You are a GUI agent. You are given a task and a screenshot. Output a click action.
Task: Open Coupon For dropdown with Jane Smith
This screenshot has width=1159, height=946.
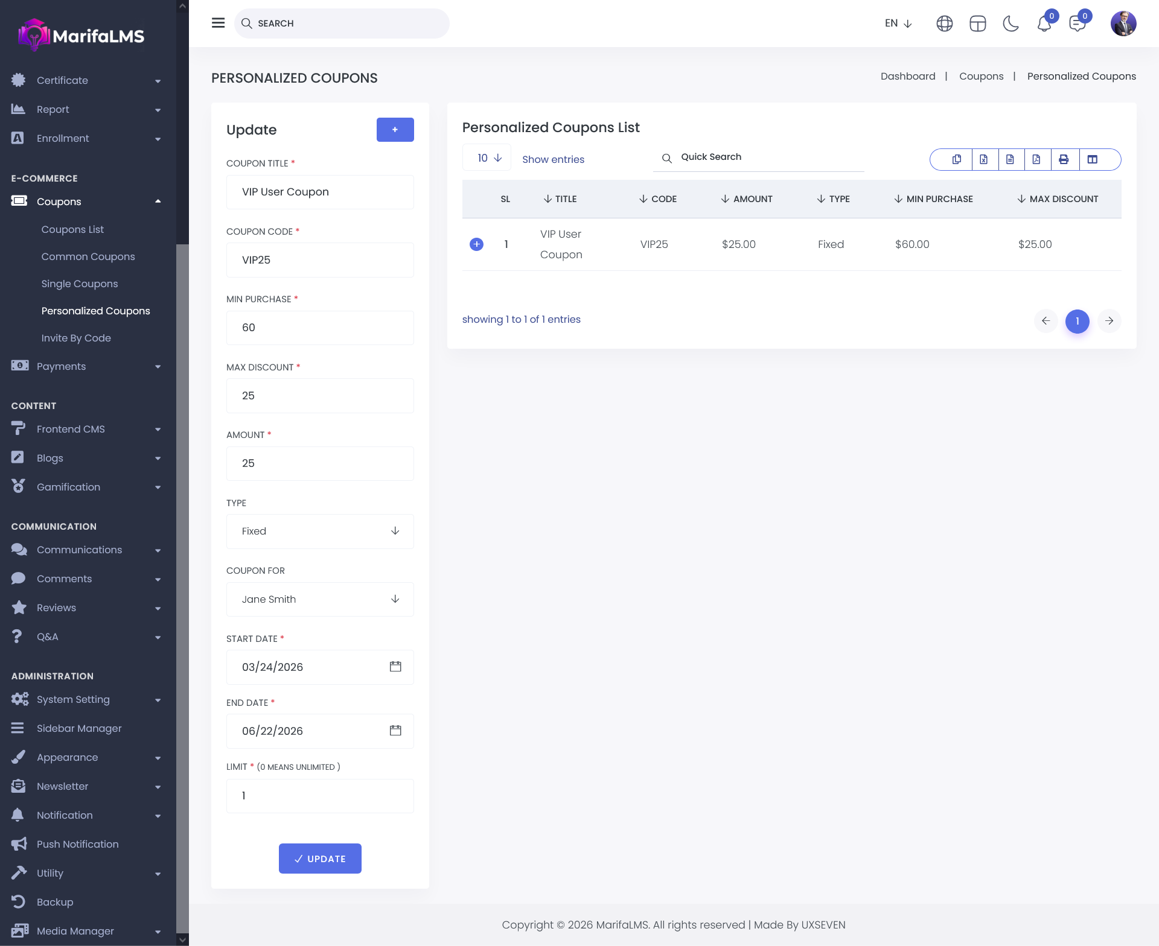click(320, 599)
